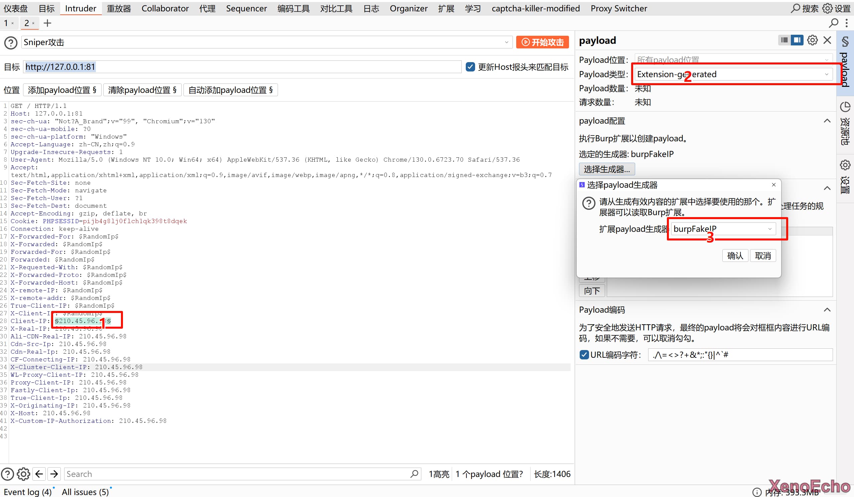Image resolution: width=854 pixels, height=497 pixels.
Task: Open editor settings gear at bottom left
Action: pos(23,474)
